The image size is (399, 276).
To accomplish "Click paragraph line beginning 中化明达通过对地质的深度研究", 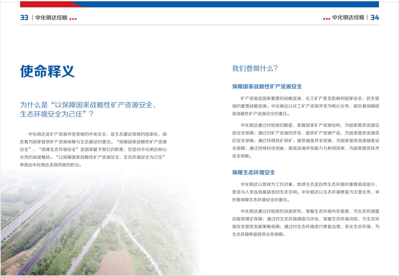I will (x=310, y=211).
